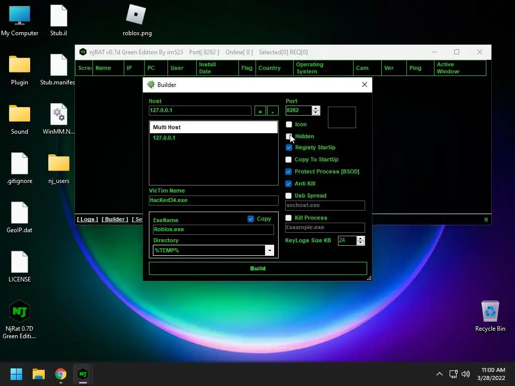The width and height of the screenshot is (515, 386).
Task: Open the network status tray icon
Action: click(x=454, y=374)
